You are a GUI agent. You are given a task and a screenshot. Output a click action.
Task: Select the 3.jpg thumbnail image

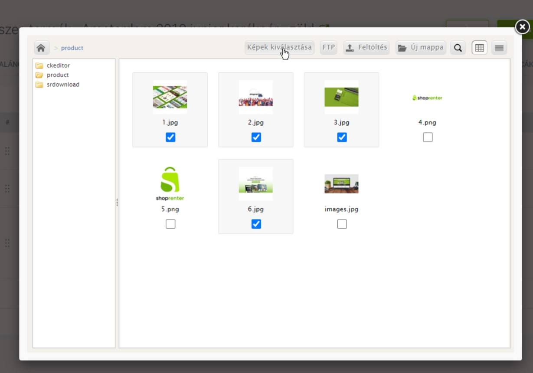(x=342, y=97)
